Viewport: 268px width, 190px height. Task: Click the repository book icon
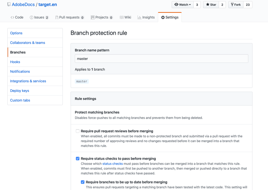pos(9,5)
